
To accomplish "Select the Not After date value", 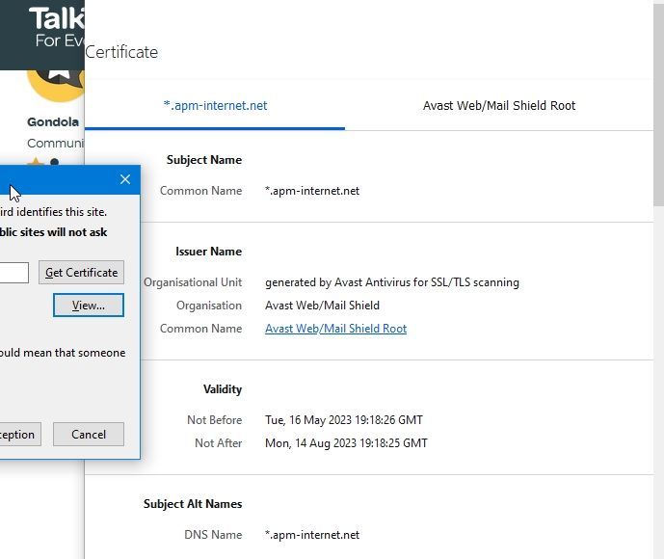I will pyautogui.click(x=346, y=443).
